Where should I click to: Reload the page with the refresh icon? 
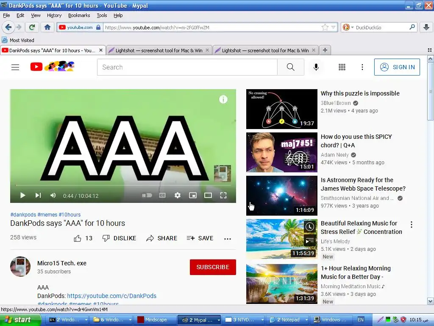(x=32, y=27)
